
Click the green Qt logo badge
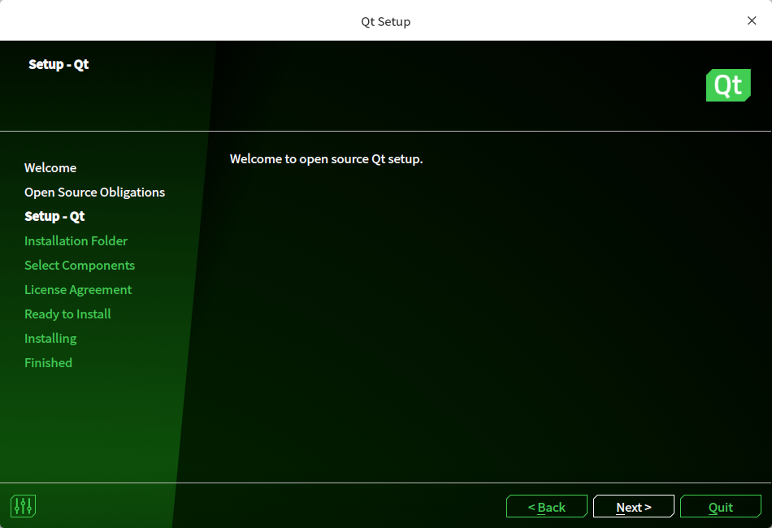coord(728,85)
